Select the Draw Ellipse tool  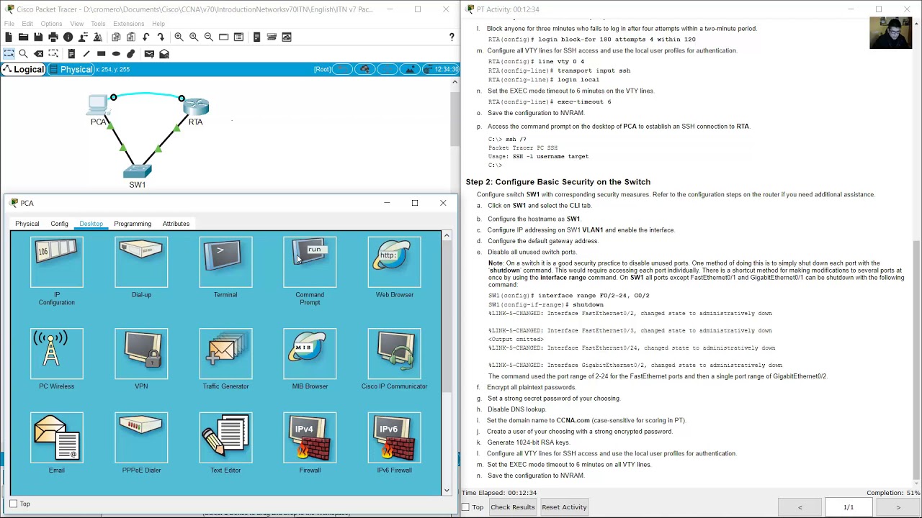[x=116, y=53]
